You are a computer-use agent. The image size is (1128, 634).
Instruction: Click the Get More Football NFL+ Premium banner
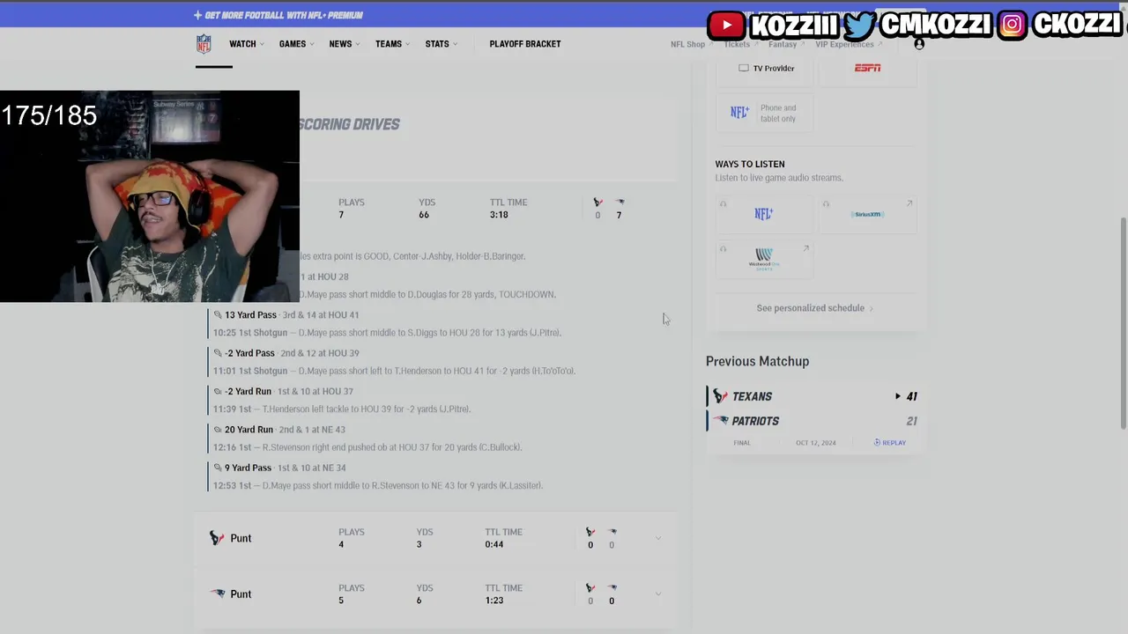(278, 15)
